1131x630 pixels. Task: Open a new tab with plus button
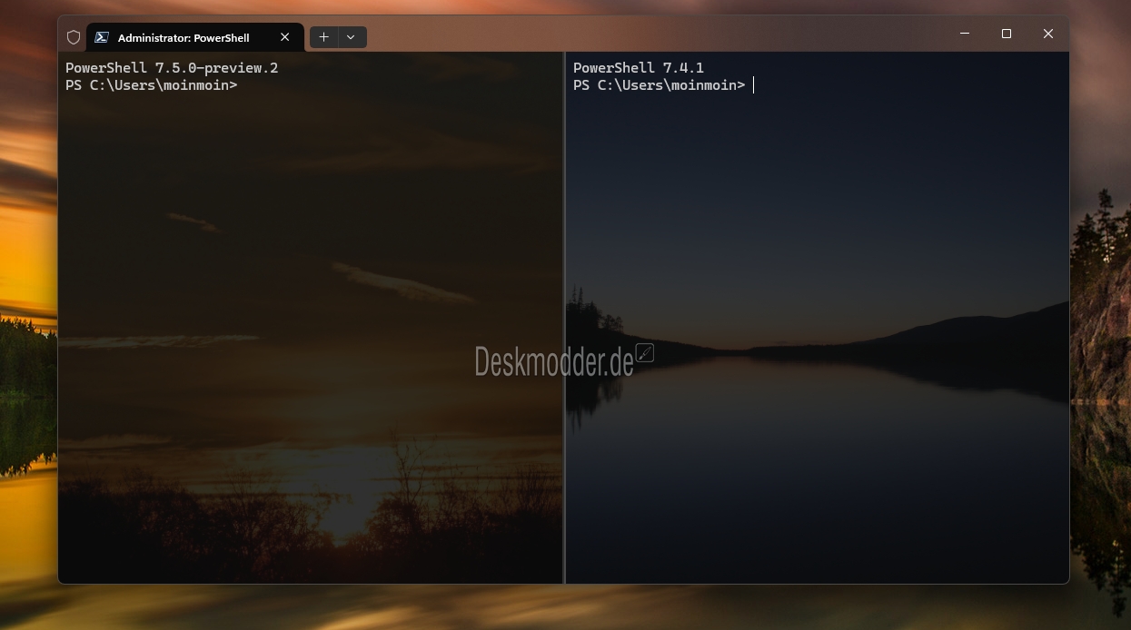pos(323,37)
